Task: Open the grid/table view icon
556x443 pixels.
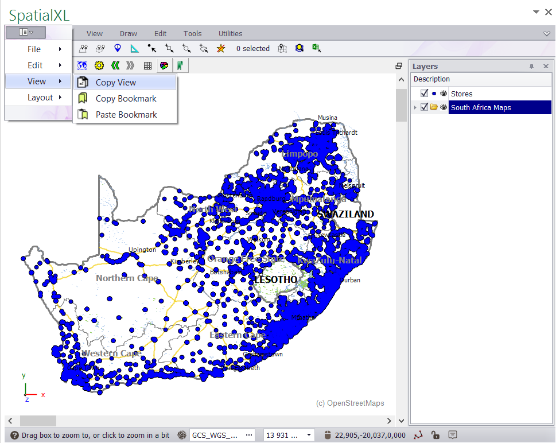Action: pos(148,65)
